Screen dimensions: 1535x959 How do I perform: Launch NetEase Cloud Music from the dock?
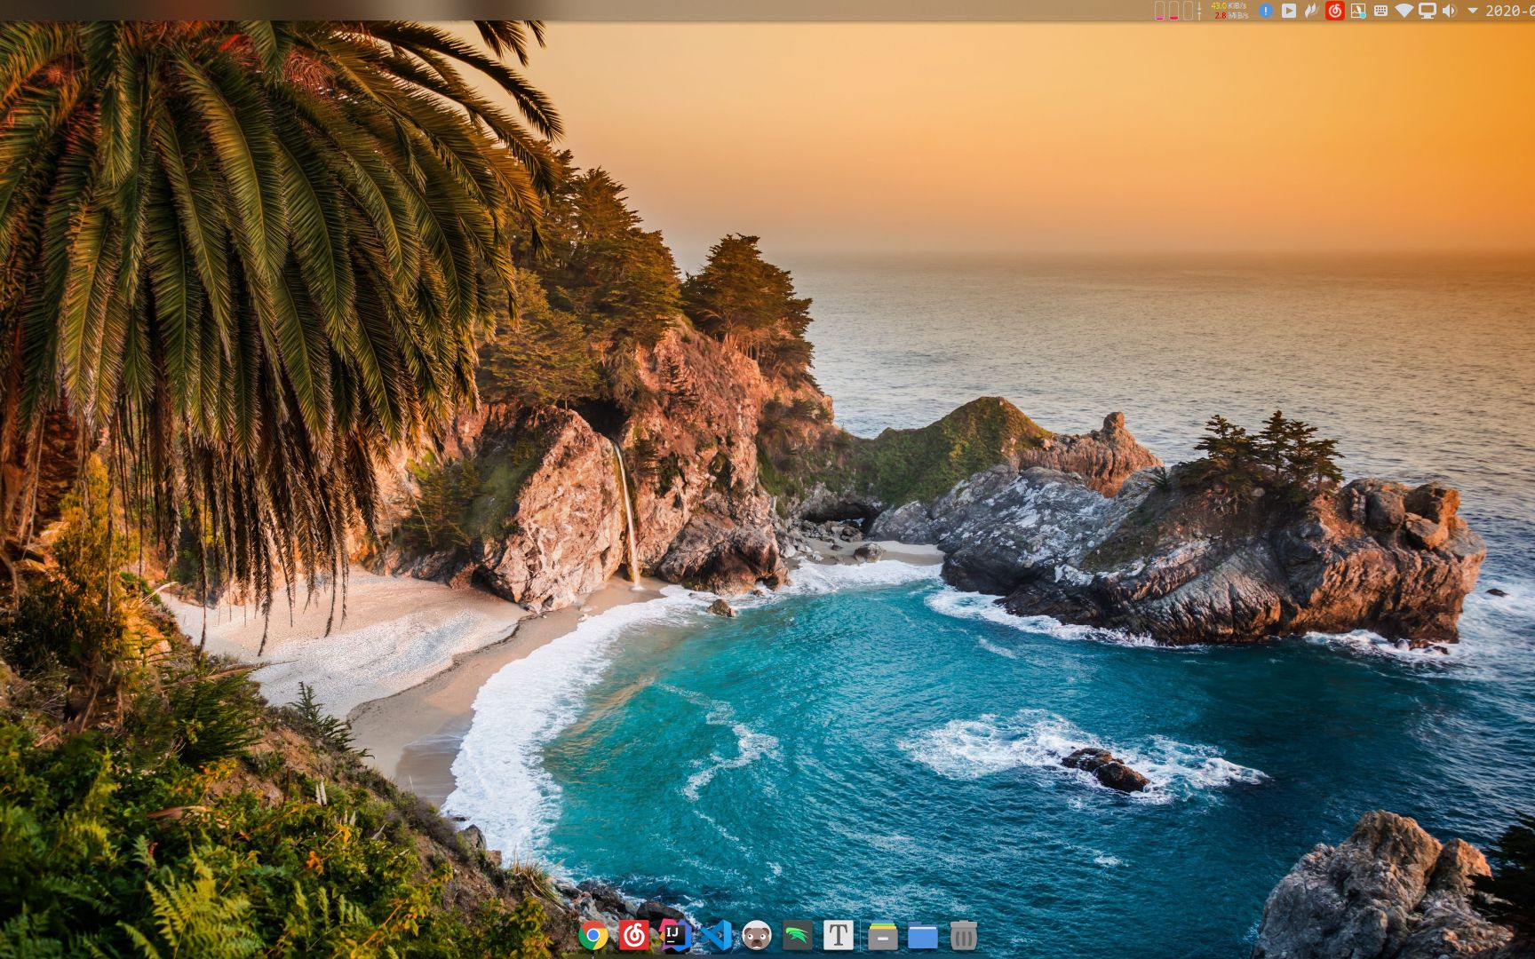(633, 935)
